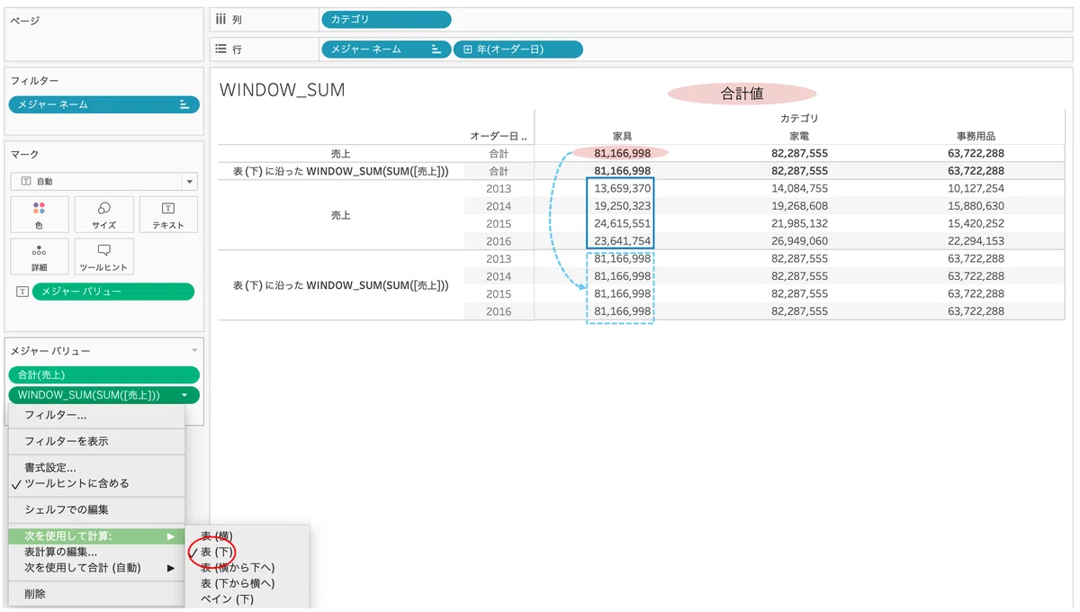Open the 詳細 (Detail) marks card
Screen dimensions: 1080x612
(39, 256)
